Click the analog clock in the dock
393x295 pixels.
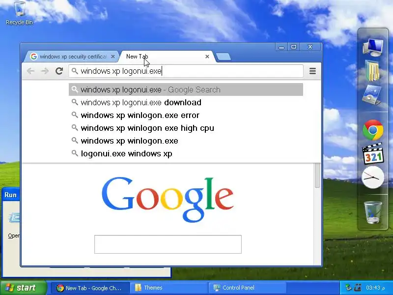[x=373, y=177]
